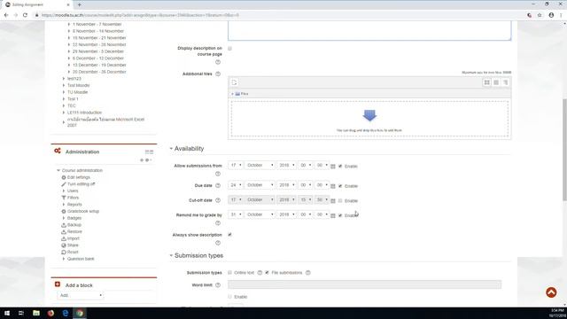
Task: Click the file drag-and-drop area
Action: coord(369,119)
